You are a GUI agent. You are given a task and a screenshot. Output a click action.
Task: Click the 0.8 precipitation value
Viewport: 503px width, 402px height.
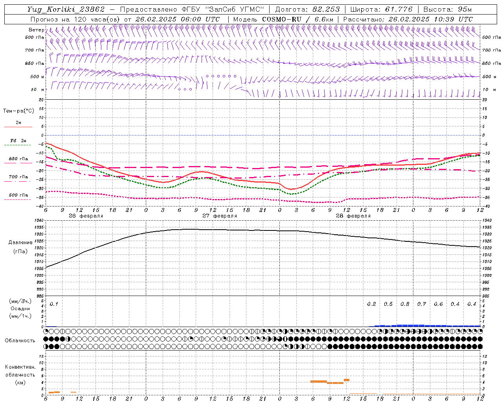tap(405, 304)
